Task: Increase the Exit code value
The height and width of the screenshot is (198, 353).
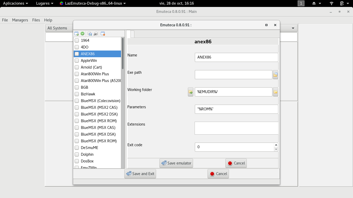Action: 276,145
